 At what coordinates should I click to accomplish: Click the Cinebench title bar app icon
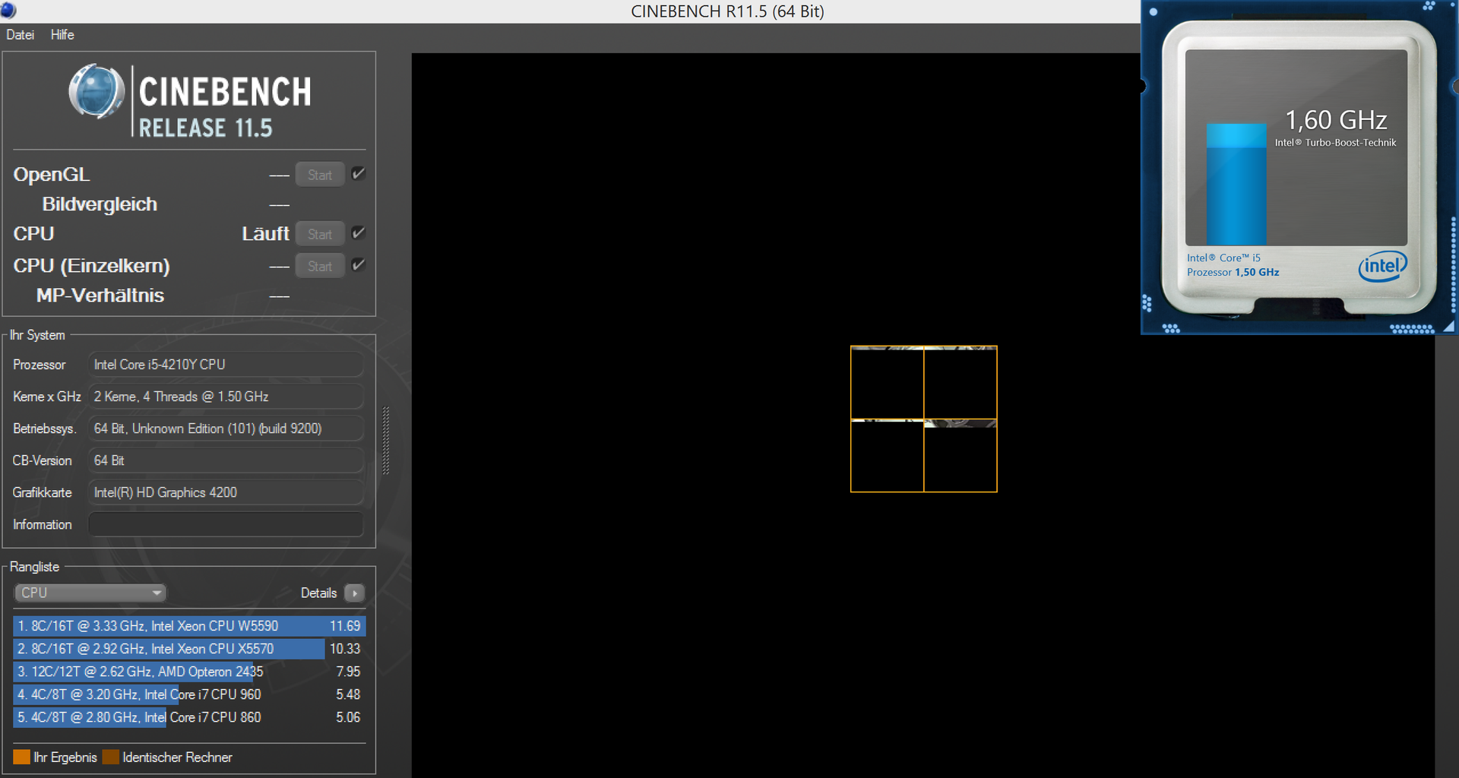[x=8, y=11]
